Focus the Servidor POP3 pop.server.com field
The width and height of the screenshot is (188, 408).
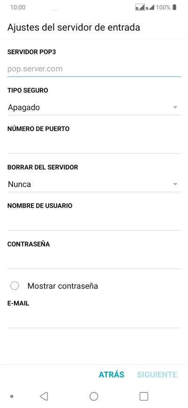94,69
